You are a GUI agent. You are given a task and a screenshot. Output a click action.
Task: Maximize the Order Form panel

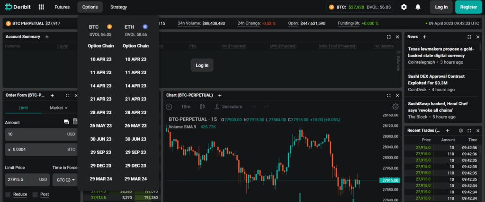(67, 96)
